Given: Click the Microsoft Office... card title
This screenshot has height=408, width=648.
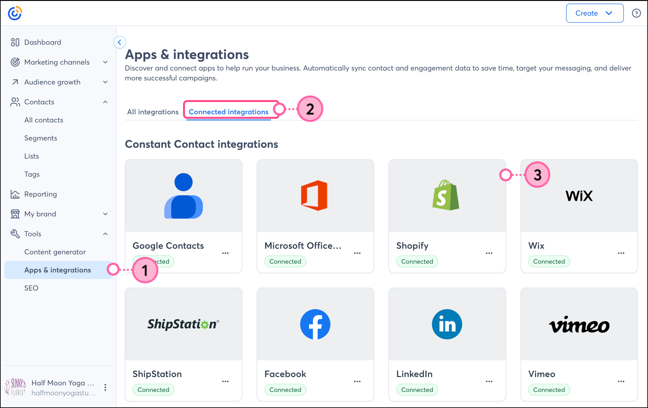Looking at the screenshot, I should point(303,246).
